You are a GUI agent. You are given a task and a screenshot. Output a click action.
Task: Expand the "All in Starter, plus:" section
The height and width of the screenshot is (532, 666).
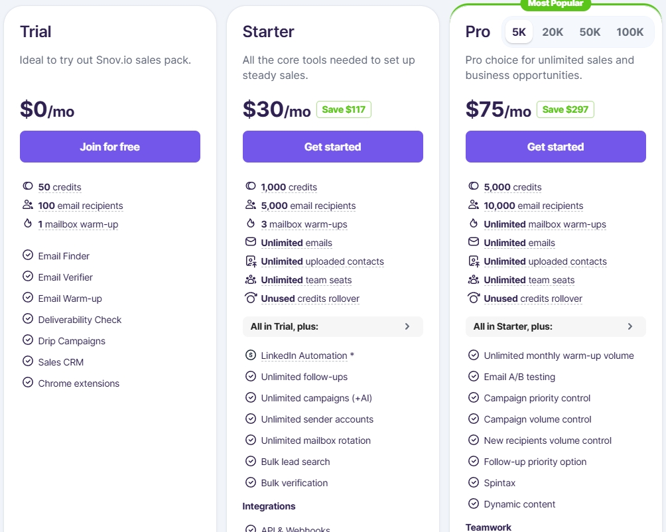coord(556,326)
